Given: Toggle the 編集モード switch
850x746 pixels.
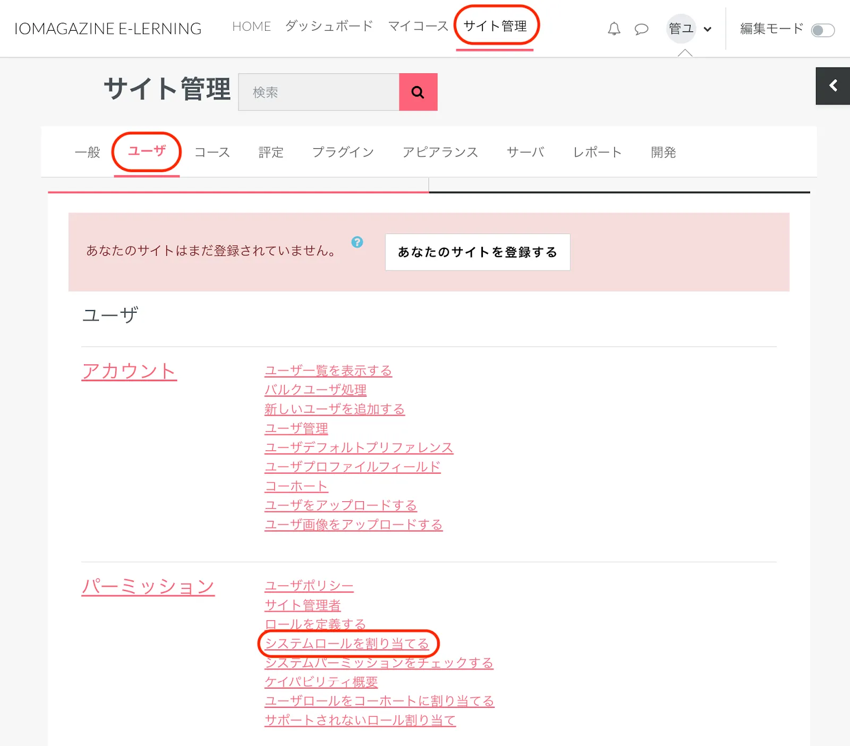Looking at the screenshot, I should [x=822, y=30].
